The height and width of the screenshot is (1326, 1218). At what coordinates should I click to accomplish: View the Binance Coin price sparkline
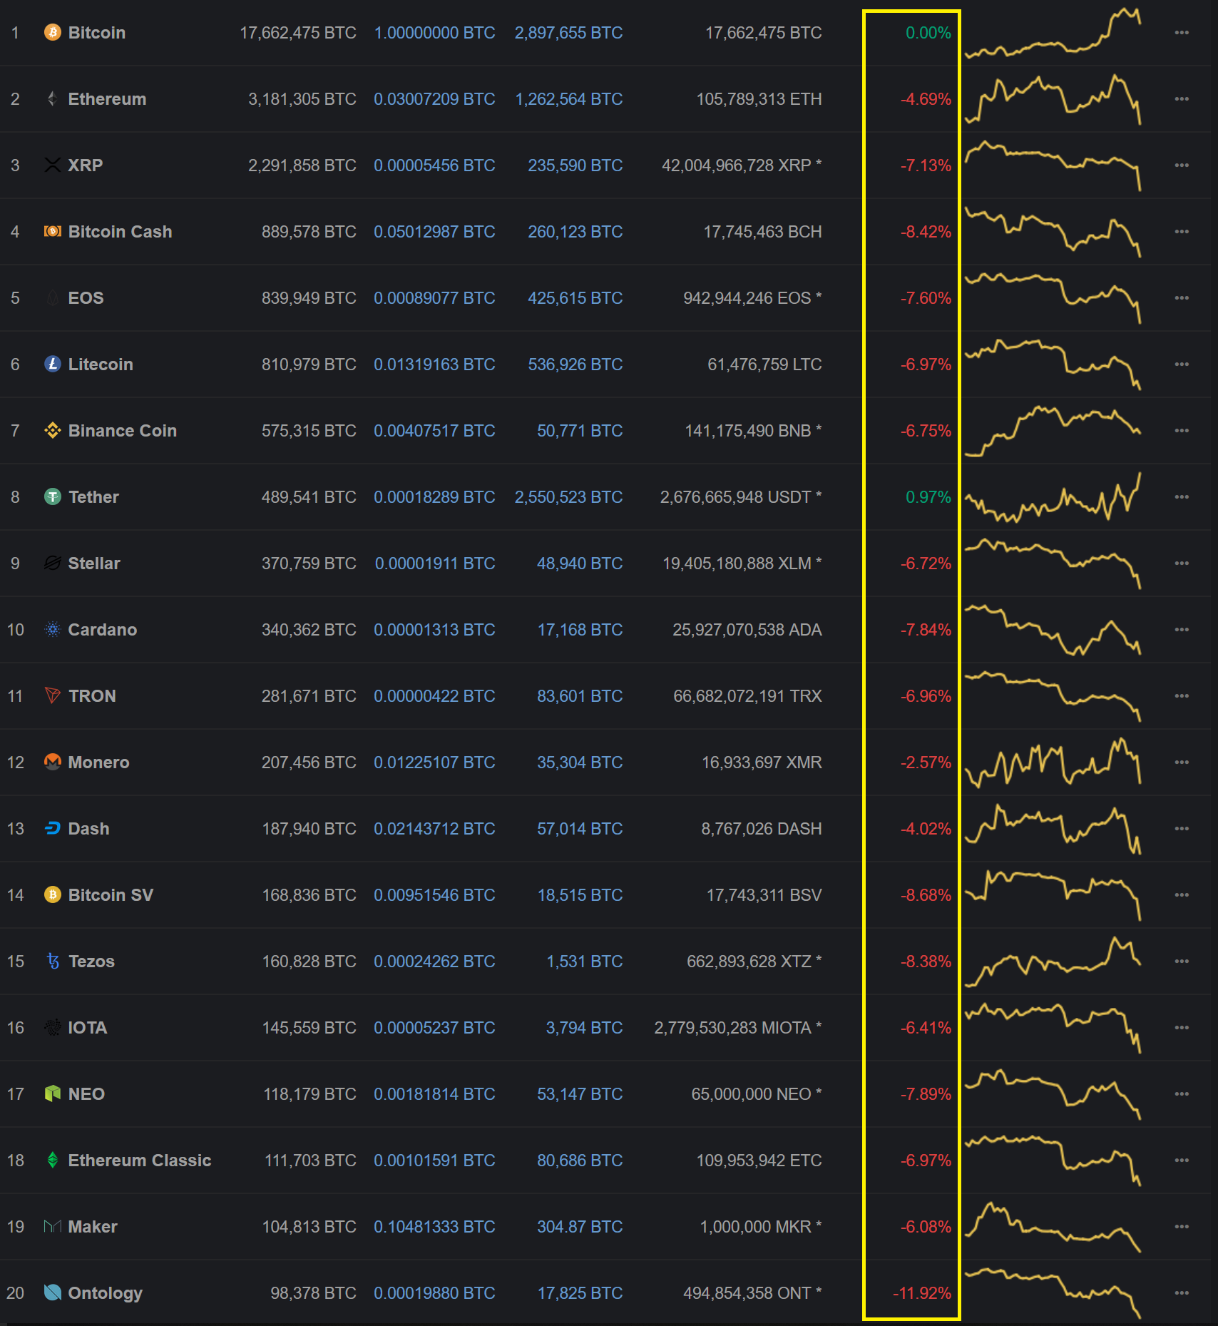pos(1053,431)
